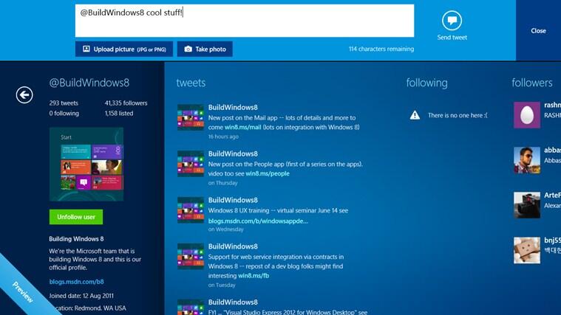Select the camera avatar follower ArteF
561x315 pixels.
[x=527, y=205]
